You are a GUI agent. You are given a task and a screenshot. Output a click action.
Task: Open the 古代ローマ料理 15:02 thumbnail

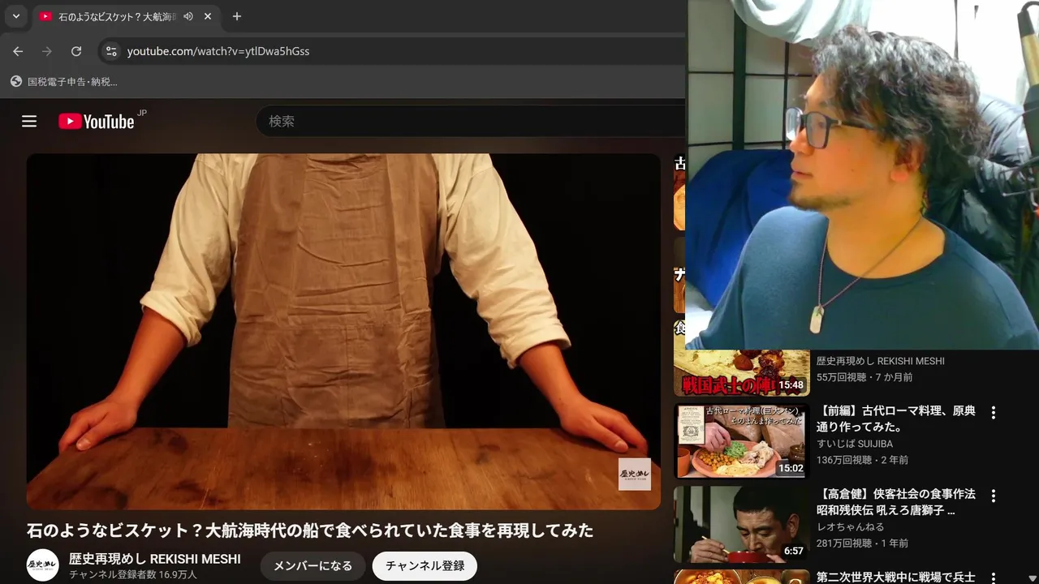pos(742,441)
